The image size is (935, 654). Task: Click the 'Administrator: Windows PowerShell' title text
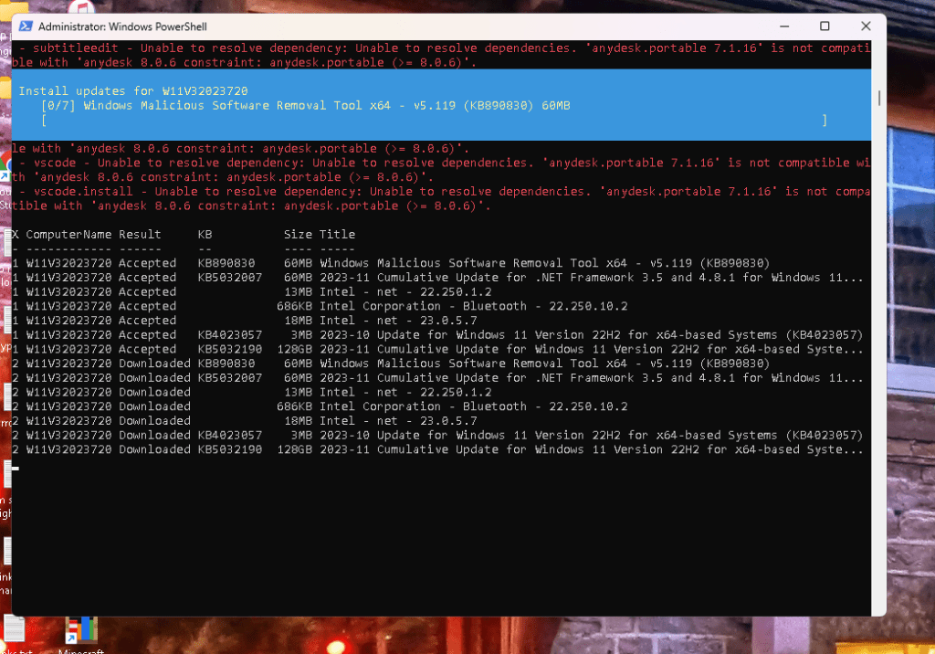(122, 26)
